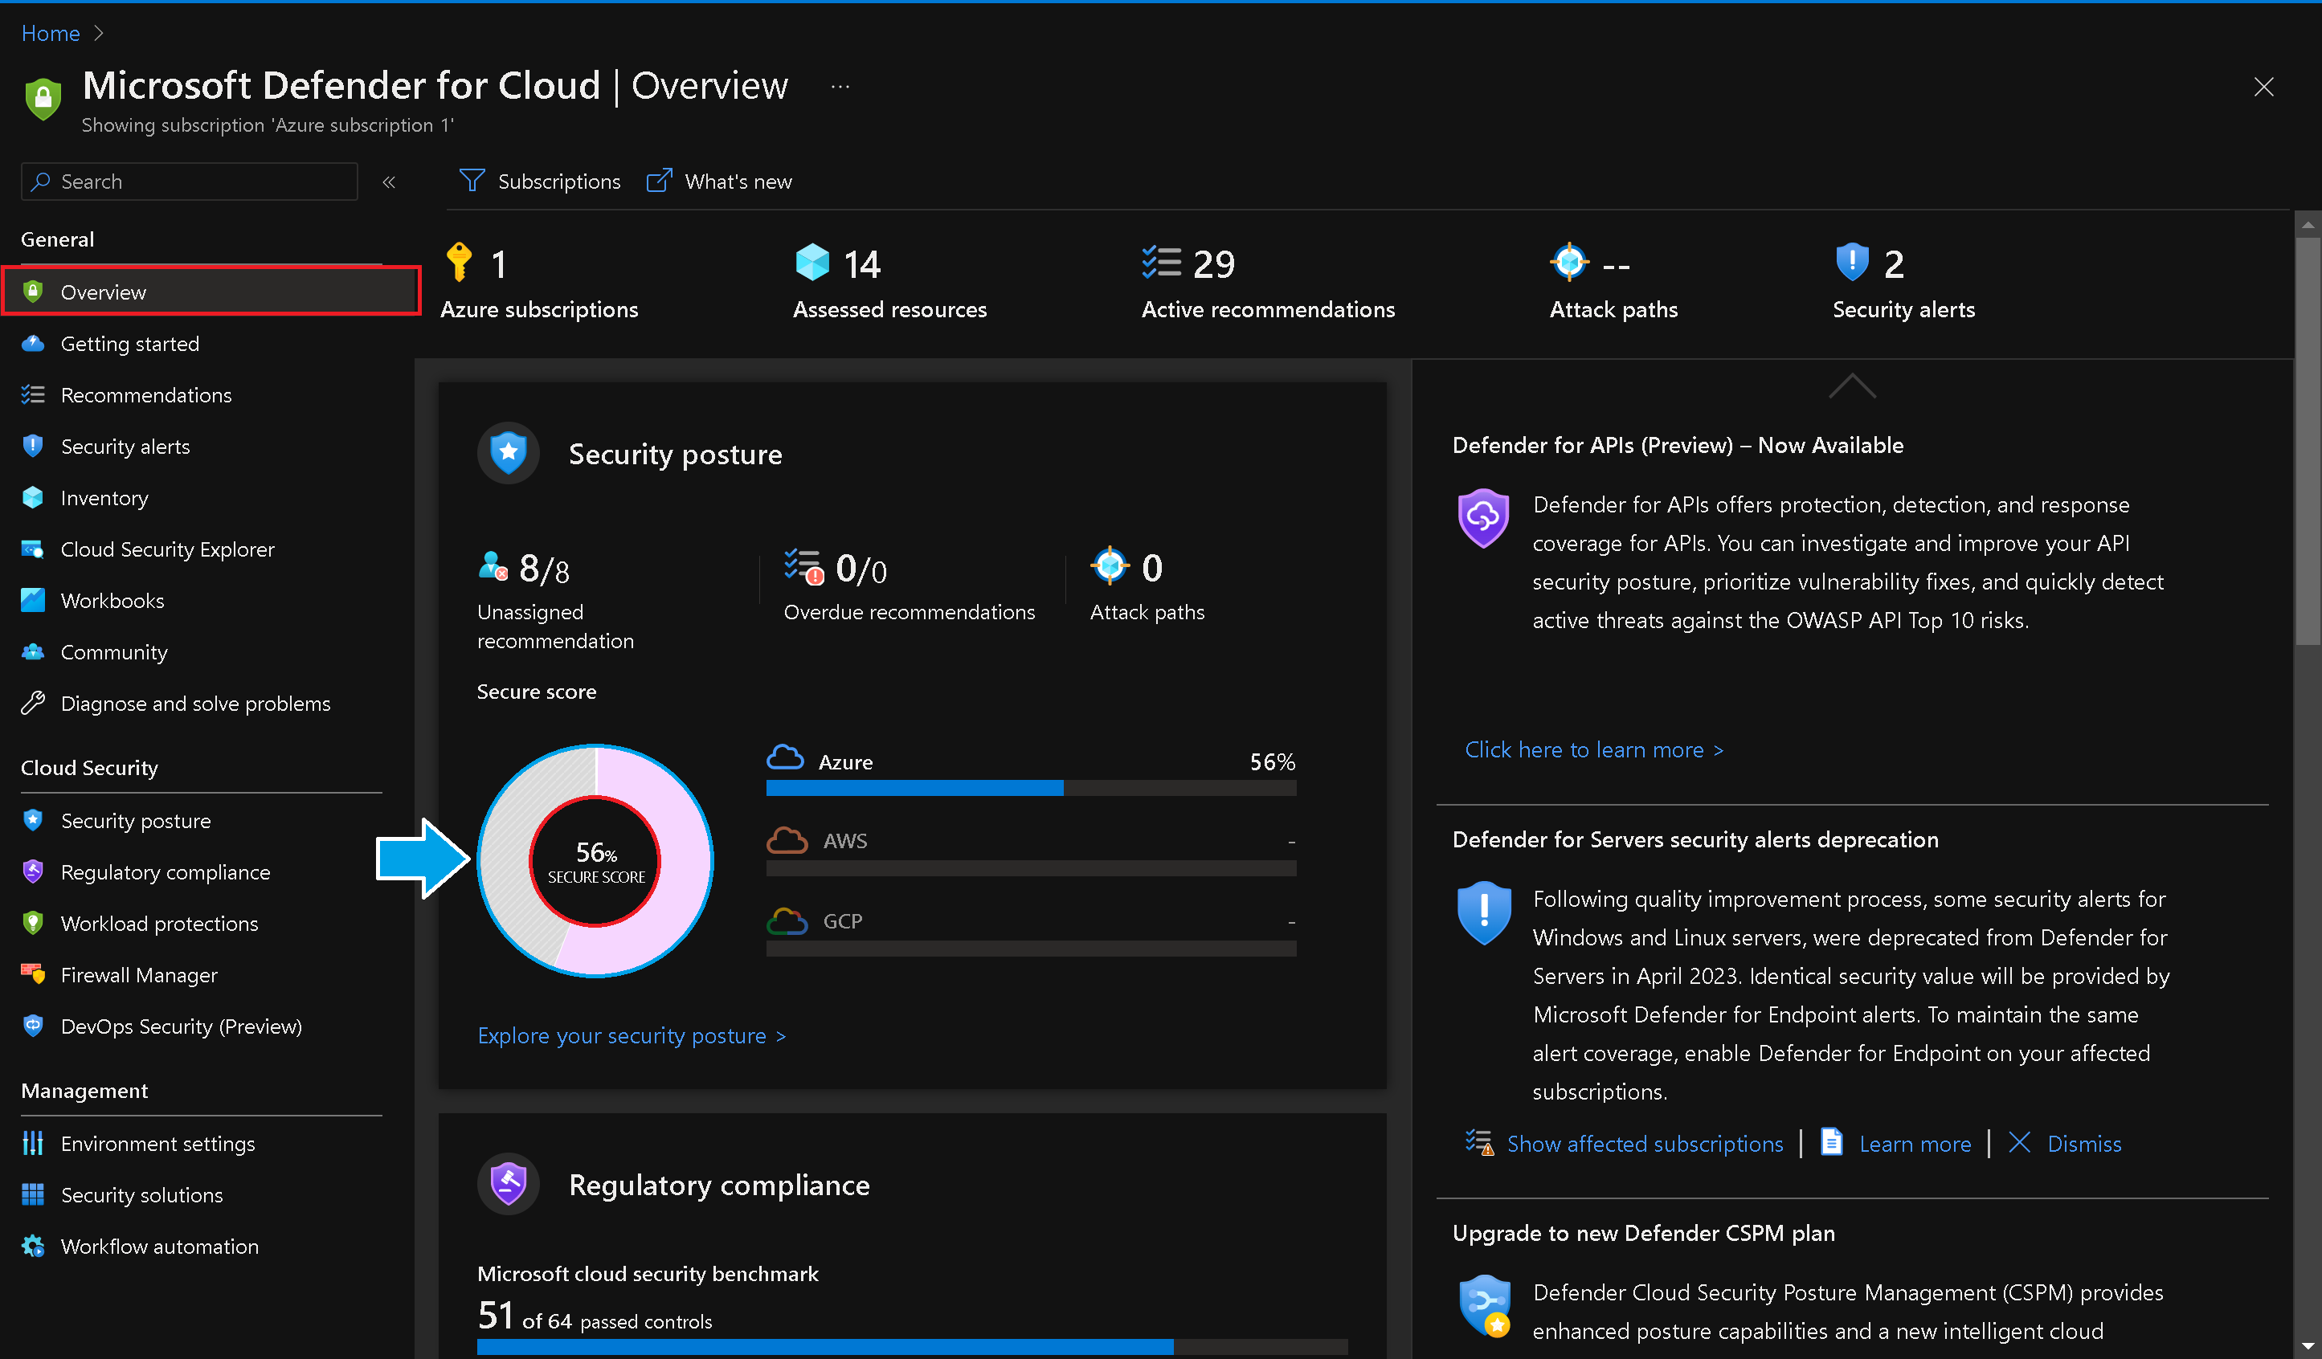Select Regulatory compliance under Cloud Security
This screenshot has width=2322, height=1359.
[166, 871]
